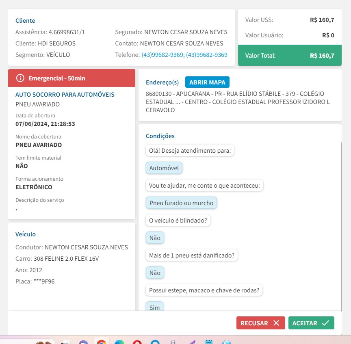Click the bubble Vou te ajudar, me conte
The image size is (351, 344).
[204, 186]
